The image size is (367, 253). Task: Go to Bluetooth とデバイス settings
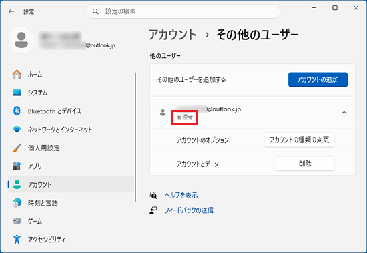[71, 111]
